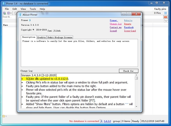
Task: Open the View menu
Action: [x=23, y=9]
